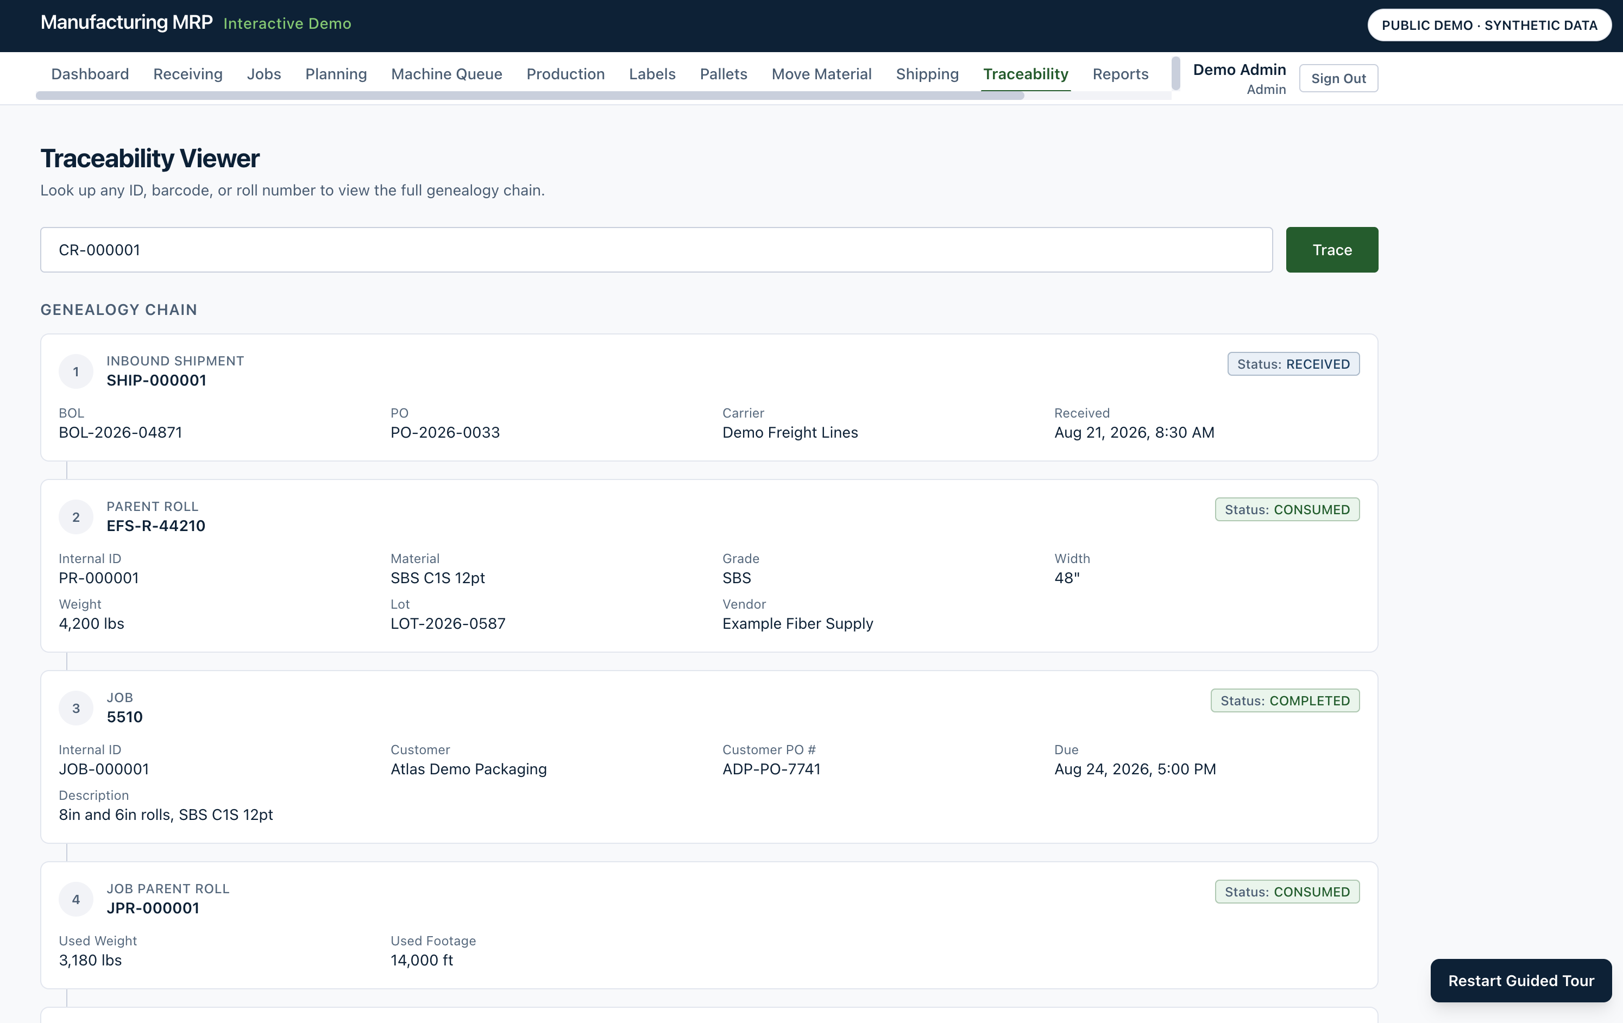Image resolution: width=1623 pixels, height=1023 pixels.
Task: Select the Production tab
Action: point(565,74)
